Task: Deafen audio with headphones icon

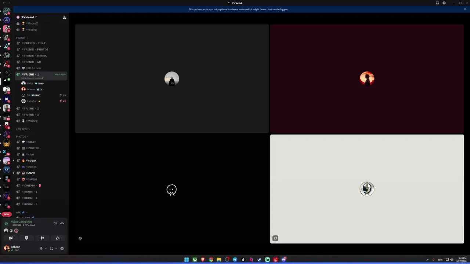Action: pyautogui.click(x=51, y=249)
